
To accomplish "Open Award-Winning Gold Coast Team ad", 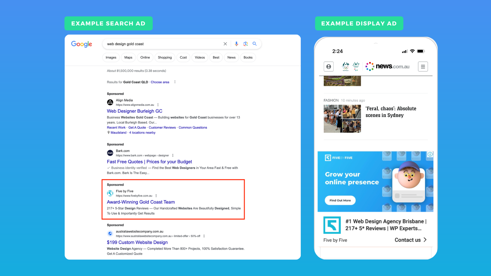I will tap(141, 202).
